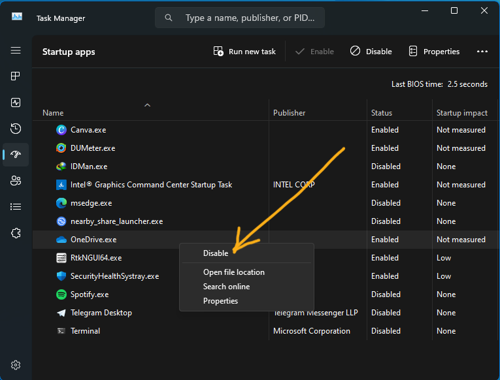Click the Low impact of RtkNGUI64.exe
The image size is (500, 380).
coord(444,258)
